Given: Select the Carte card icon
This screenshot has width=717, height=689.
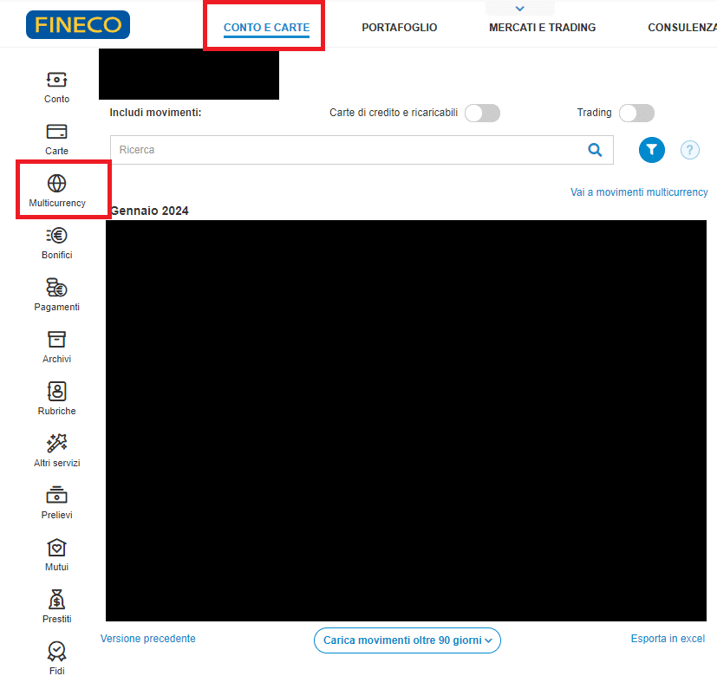Looking at the screenshot, I should click(x=56, y=132).
